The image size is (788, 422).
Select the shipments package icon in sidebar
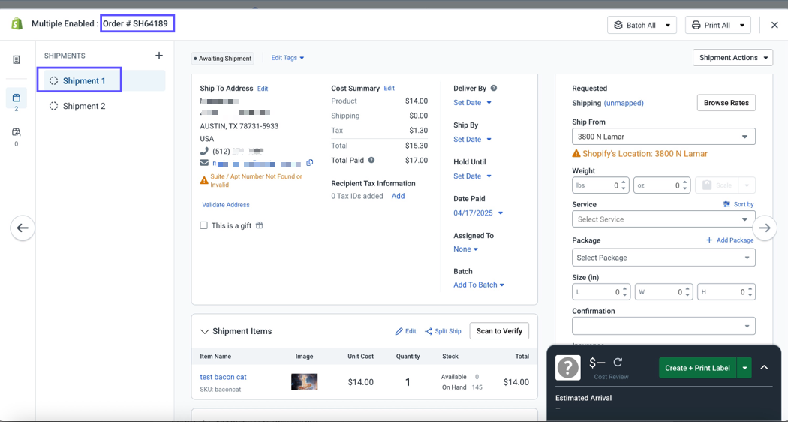tap(16, 98)
